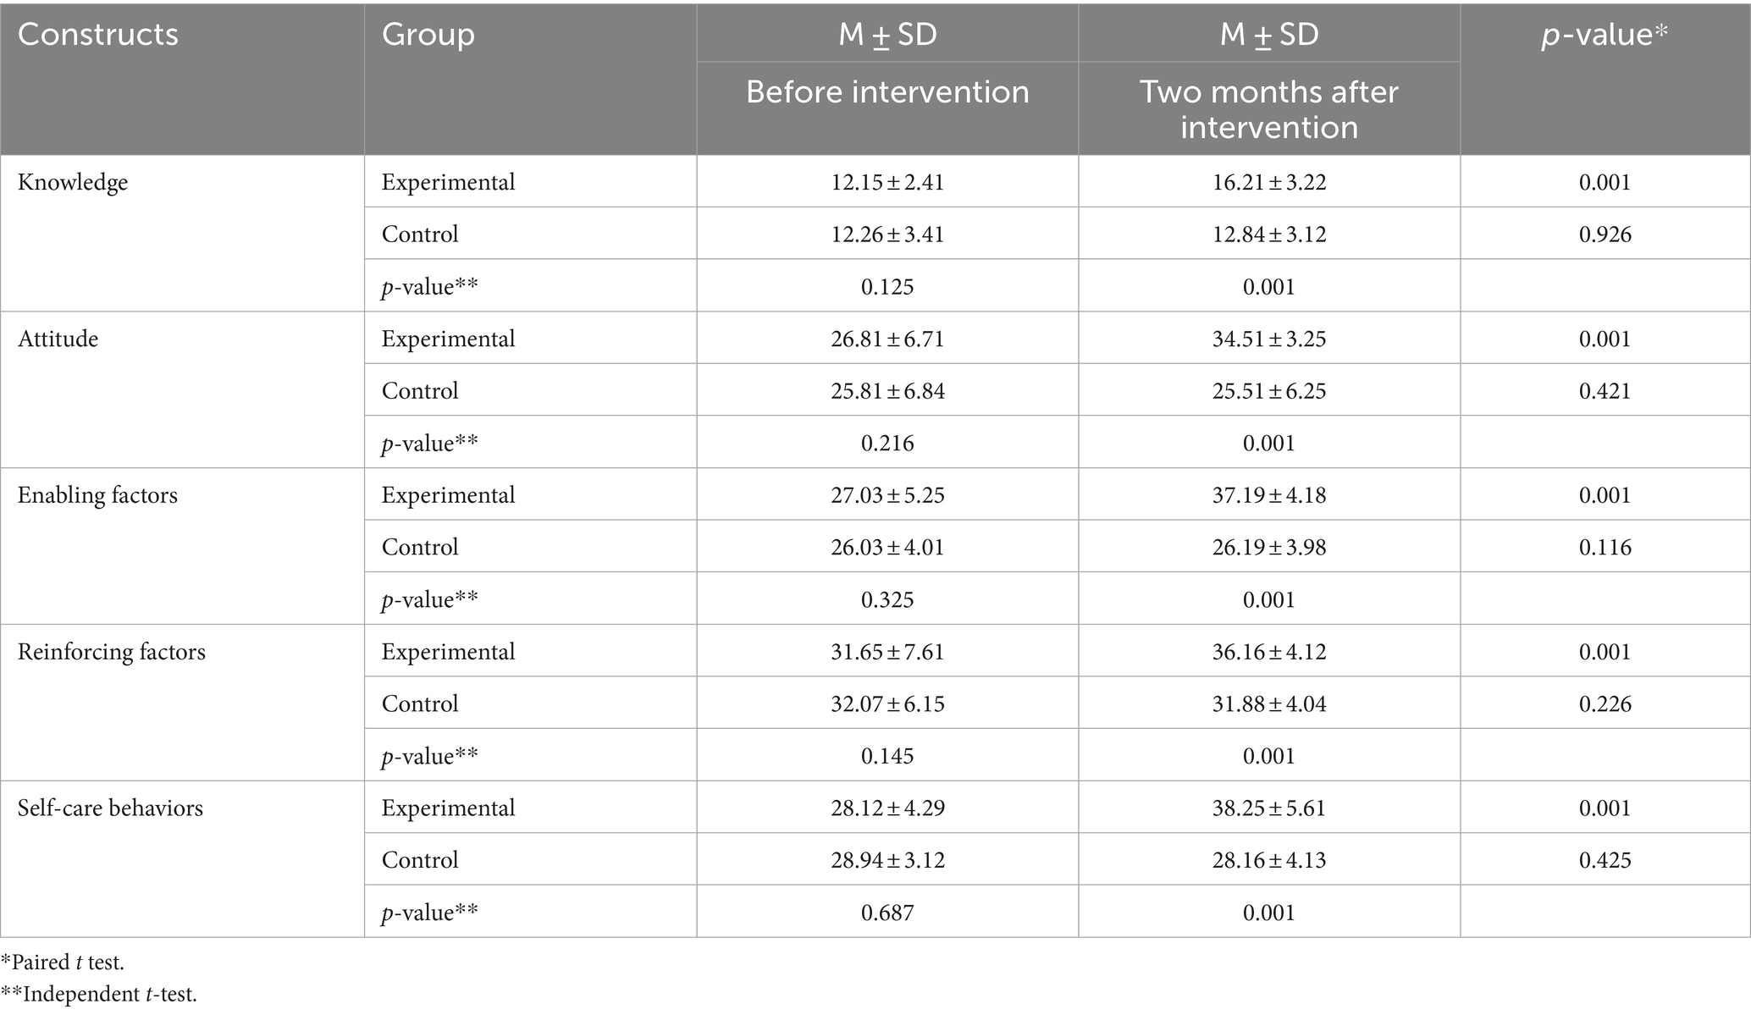Select the Two months after intervention subheader
Viewport: 1751px width, 1015px height.
click(1268, 109)
